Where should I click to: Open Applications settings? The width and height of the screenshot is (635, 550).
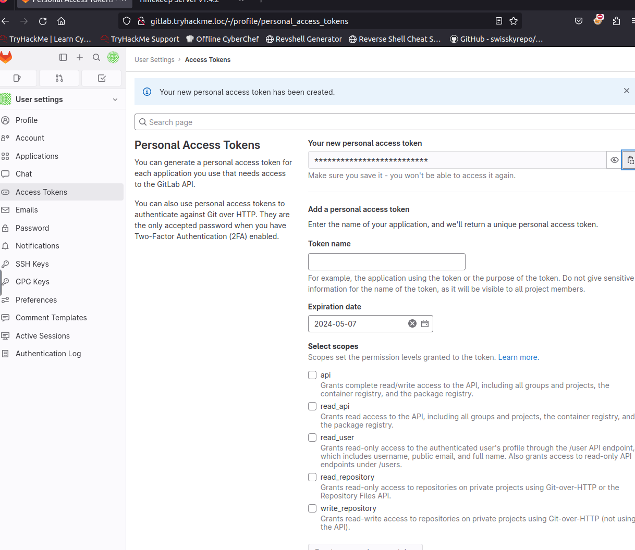[x=62, y=156]
